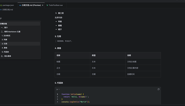Go to 4. 表格 in outline
The width and height of the screenshot is (185, 106).
click(x=20, y=48)
